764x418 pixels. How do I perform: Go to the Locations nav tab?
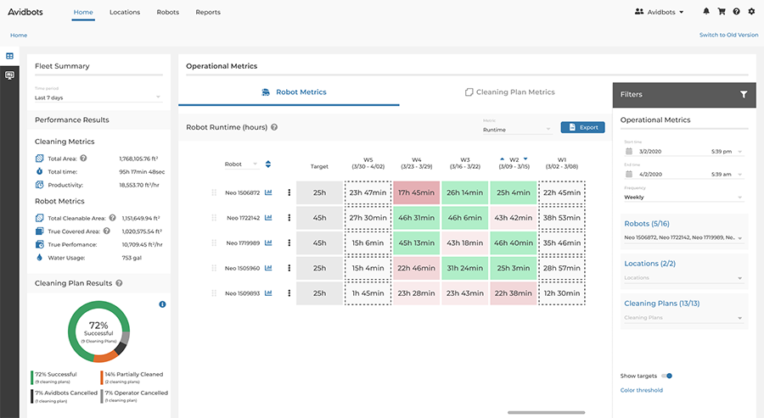[x=125, y=12]
